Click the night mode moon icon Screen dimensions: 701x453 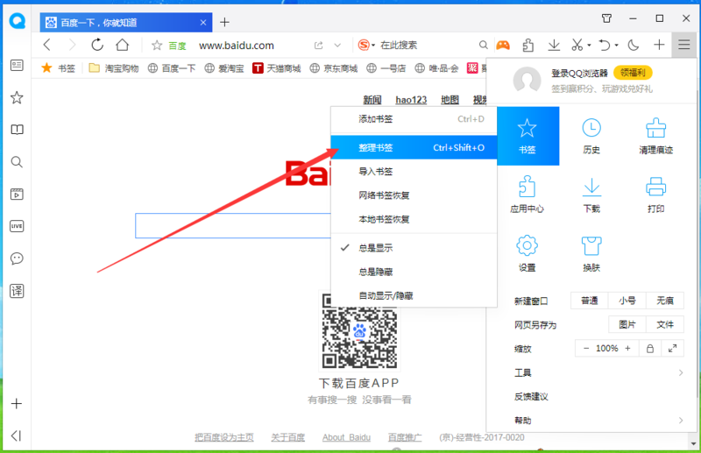(633, 45)
